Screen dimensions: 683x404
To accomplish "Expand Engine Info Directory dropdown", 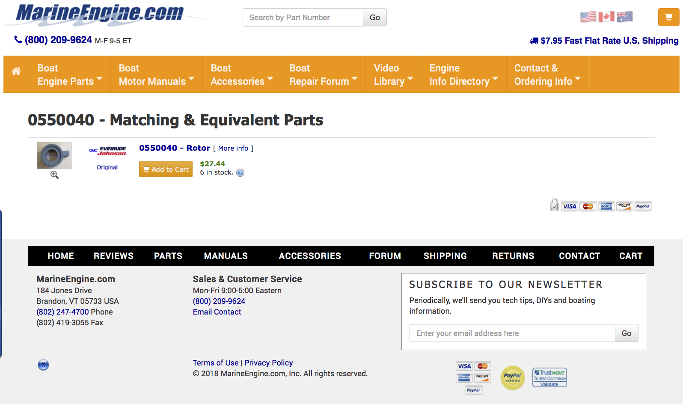I will [x=464, y=74].
